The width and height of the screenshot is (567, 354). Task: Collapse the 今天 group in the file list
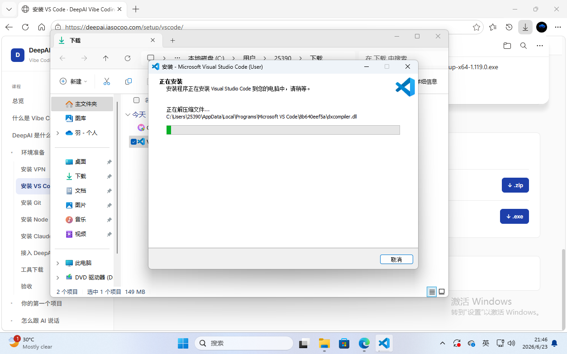[x=128, y=115]
